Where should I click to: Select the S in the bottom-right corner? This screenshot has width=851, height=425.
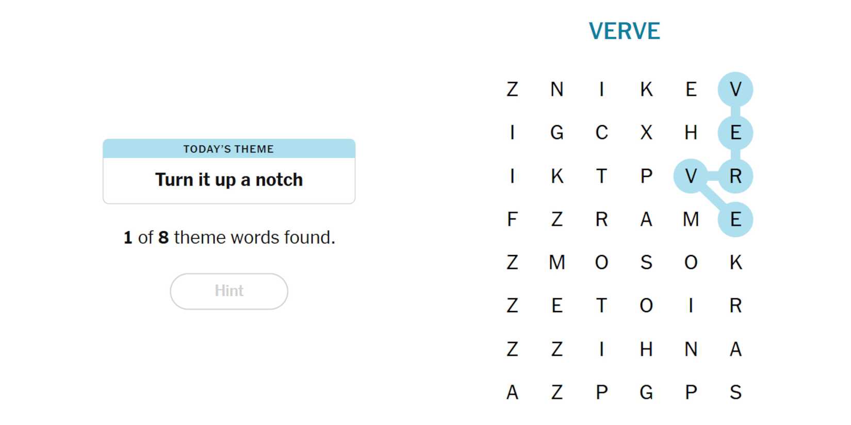click(x=735, y=393)
